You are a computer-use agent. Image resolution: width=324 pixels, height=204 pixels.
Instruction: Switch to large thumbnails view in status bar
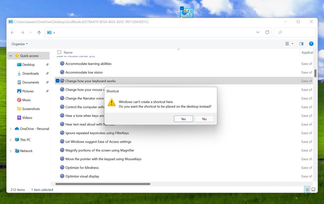coord(313,190)
